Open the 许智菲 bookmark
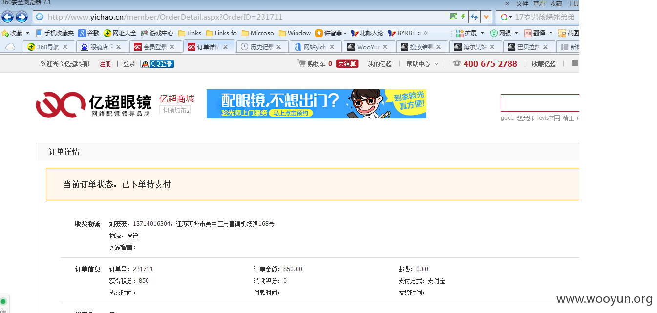657x313 pixels. click(x=331, y=33)
